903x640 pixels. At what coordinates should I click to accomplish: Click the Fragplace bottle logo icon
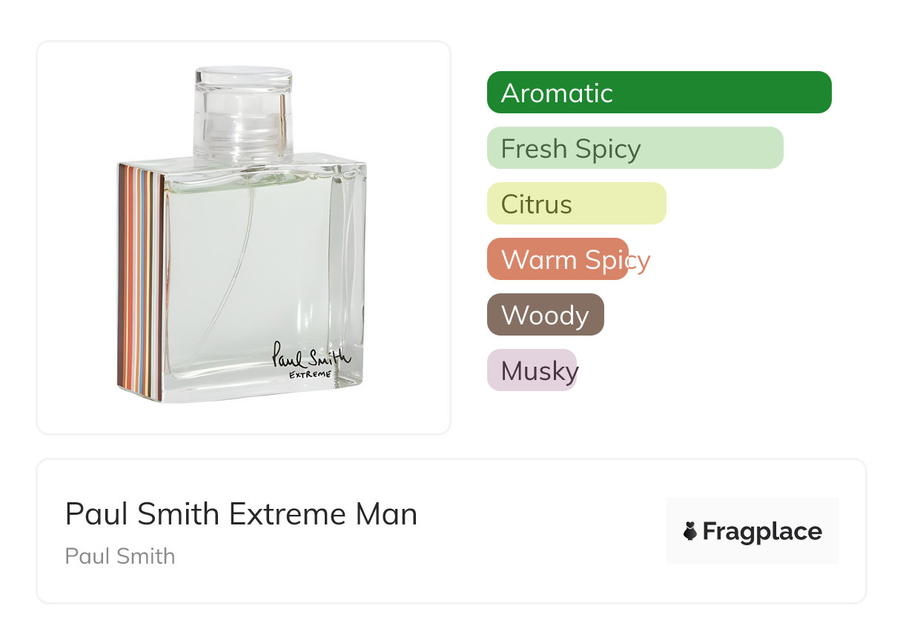690,531
